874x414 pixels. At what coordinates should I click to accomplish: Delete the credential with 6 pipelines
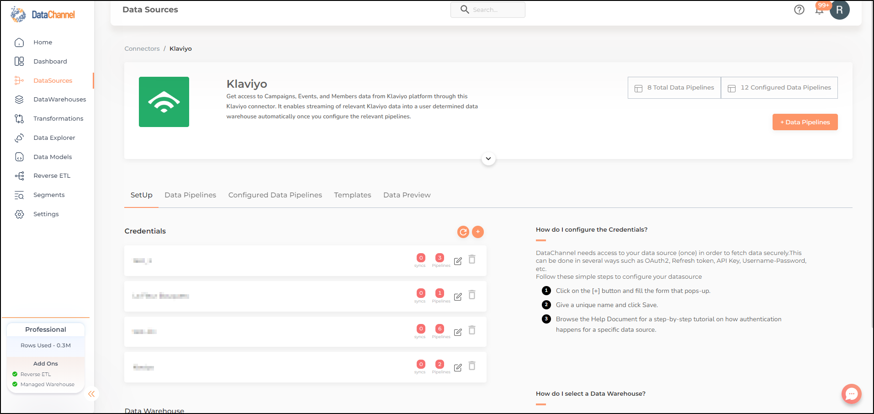pyautogui.click(x=472, y=330)
